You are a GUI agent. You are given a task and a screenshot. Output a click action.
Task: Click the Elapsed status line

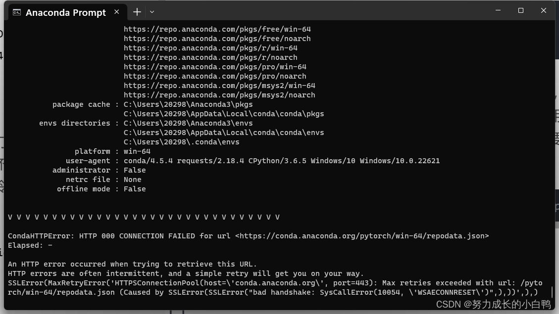[x=30, y=245]
